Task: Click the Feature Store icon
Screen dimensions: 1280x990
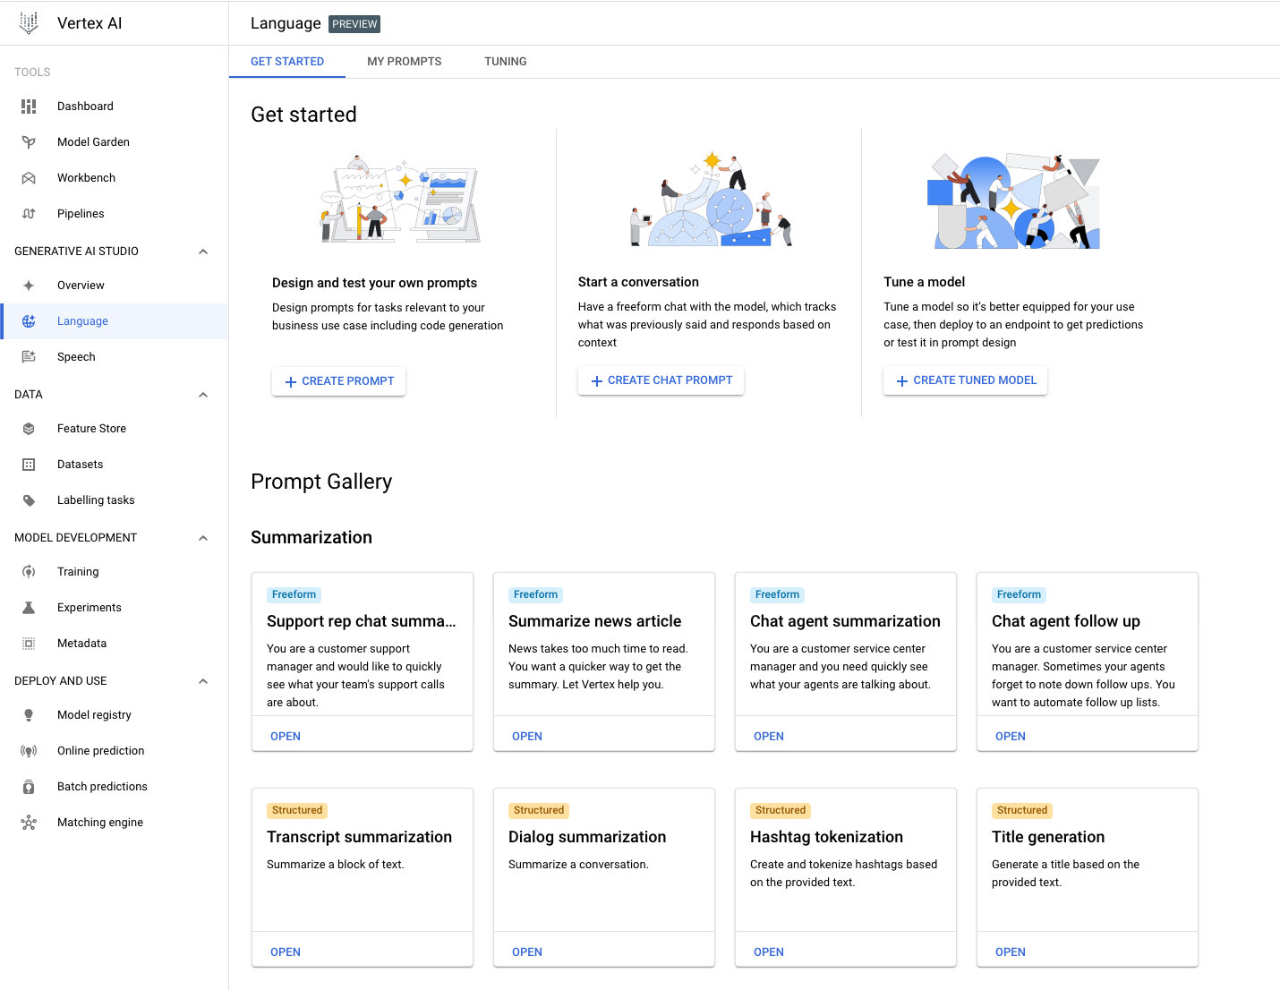Action: (29, 429)
